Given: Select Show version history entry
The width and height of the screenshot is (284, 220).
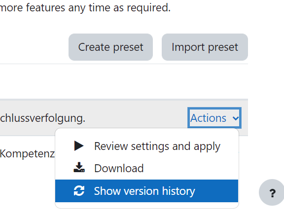Looking at the screenshot, I should (x=147, y=191).
